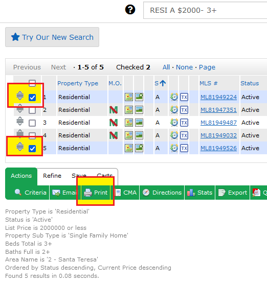Open history clock icon for ML81947351
This screenshot has width=267, height=285.
click(x=174, y=110)
